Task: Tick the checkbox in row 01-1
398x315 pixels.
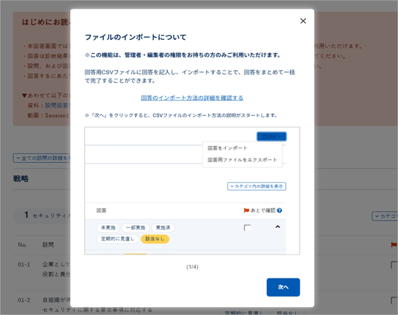Action: [394, 265]
